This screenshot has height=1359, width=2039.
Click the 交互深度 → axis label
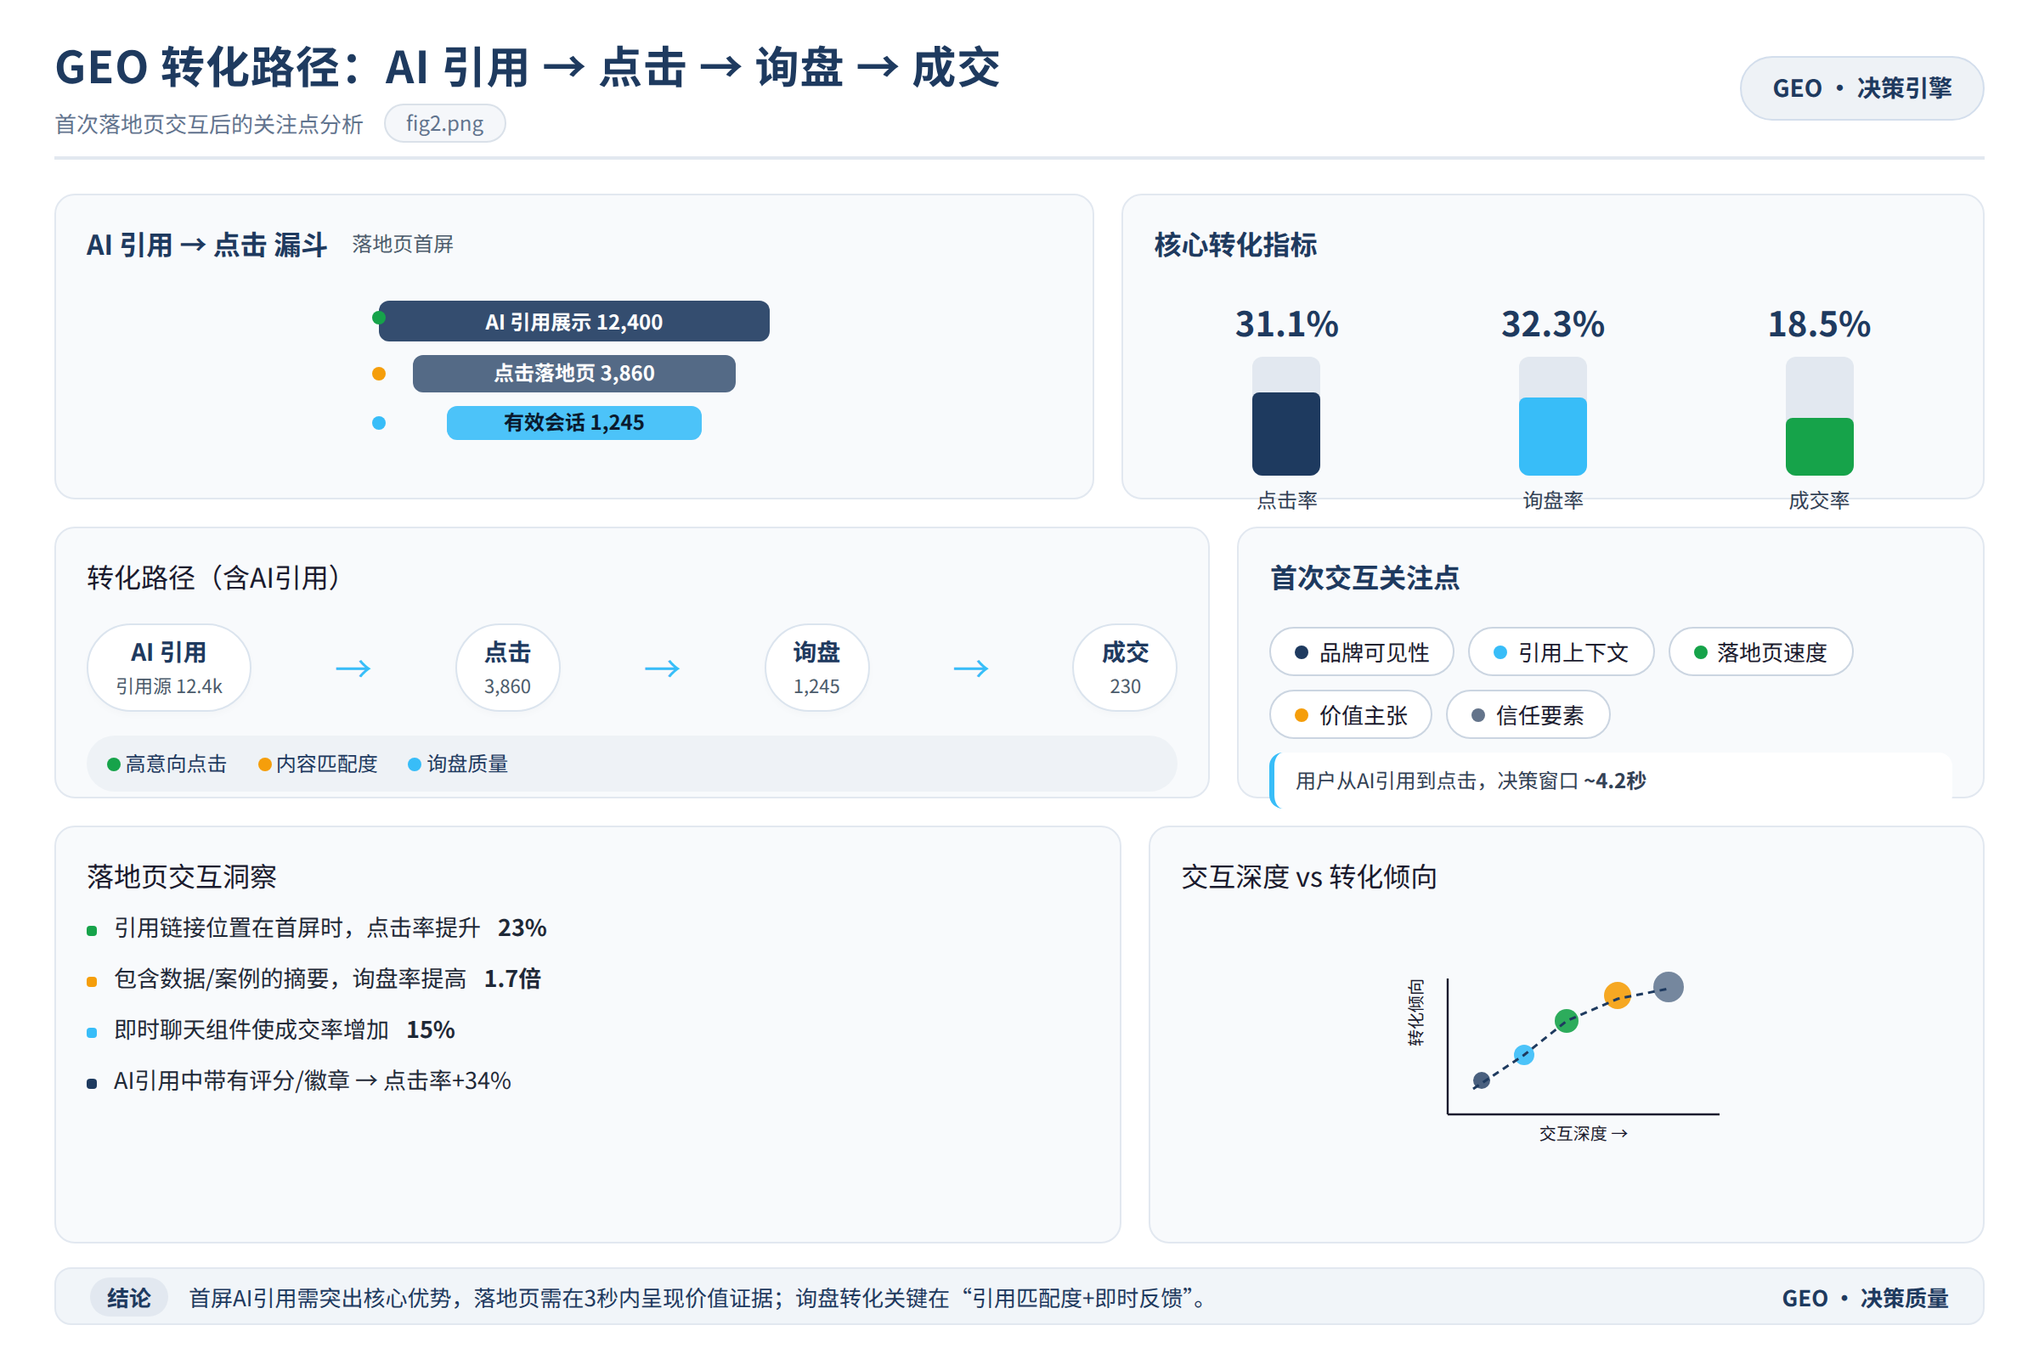pyautogui.click(x=1584, y=1134)
